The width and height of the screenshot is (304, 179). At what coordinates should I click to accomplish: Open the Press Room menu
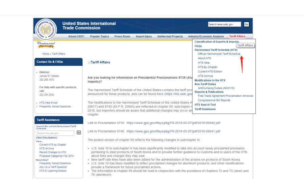pyautogui.click(x=122, y=36)
